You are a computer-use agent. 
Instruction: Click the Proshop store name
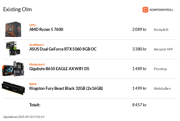(x=160, y=69)
